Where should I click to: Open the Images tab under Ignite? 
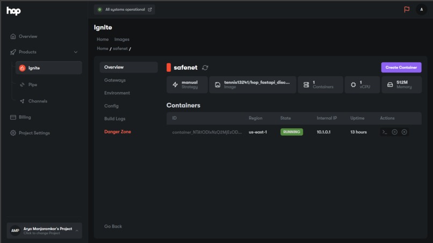[x=122, y=40]
